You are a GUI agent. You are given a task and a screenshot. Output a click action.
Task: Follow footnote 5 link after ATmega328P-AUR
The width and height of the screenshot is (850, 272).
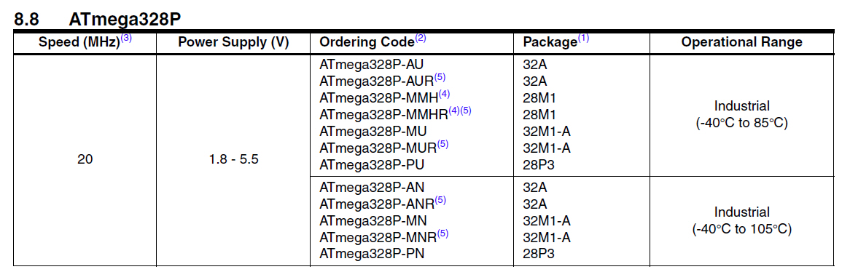click(x=440, y=77)
